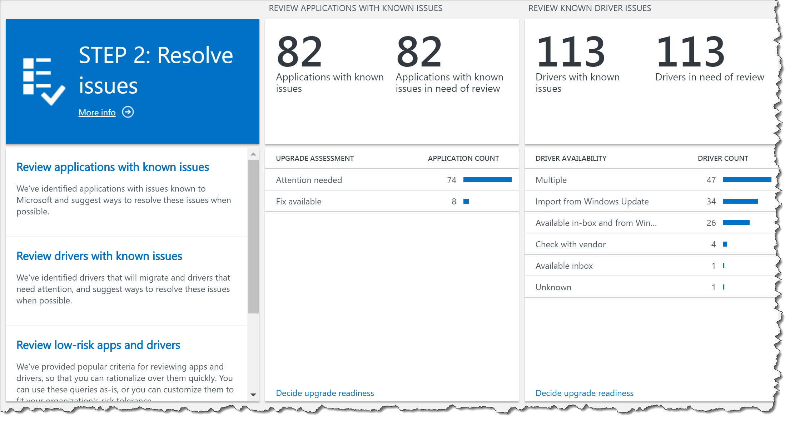Click the Attention needed bar chart
This screenshot has width=790, height=421.
pos(487,180)
